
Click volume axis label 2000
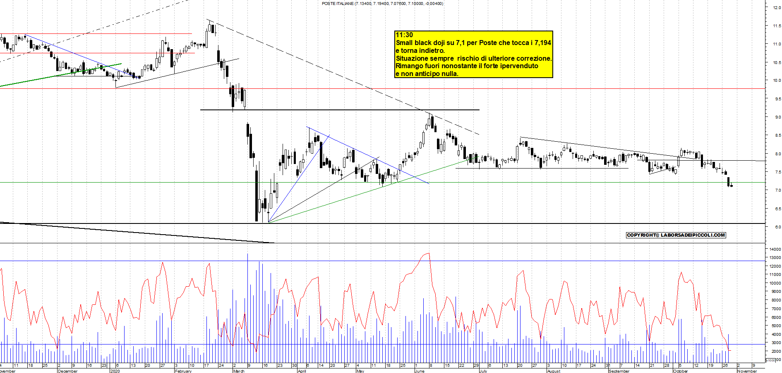pos(776,351)
